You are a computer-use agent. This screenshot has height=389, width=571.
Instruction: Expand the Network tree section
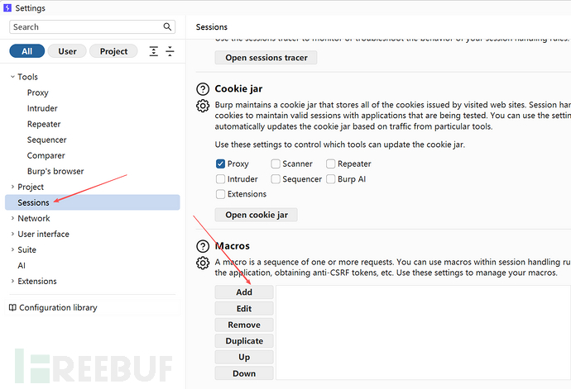(x=12, y=219)
